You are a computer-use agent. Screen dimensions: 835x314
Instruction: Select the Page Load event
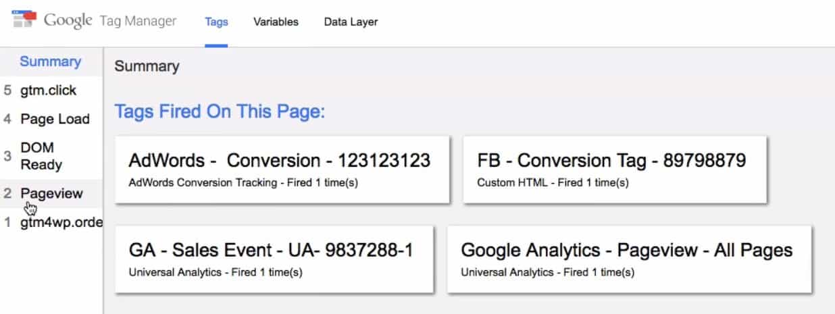55,119
